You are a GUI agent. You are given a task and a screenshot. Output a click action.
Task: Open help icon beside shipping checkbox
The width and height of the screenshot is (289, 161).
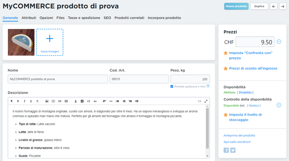208,86
